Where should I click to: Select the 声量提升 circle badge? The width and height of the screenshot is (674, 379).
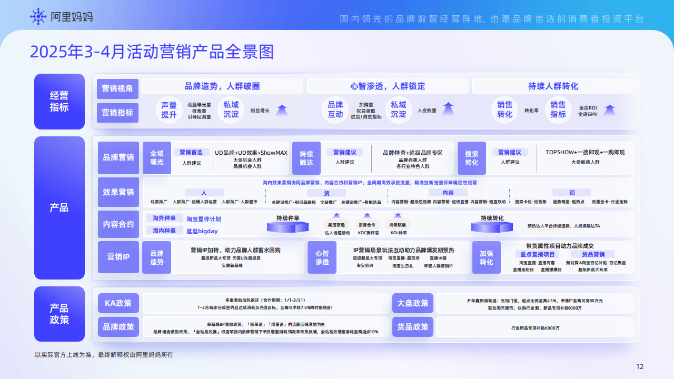tap(169, 109)
